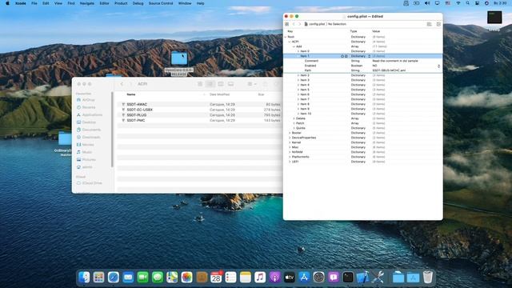The image size is (512, 288).
Task: Open type popup for Item 1
Action: click(370, 56)
